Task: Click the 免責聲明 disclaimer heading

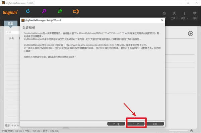Action: click(x=29, y=28)
